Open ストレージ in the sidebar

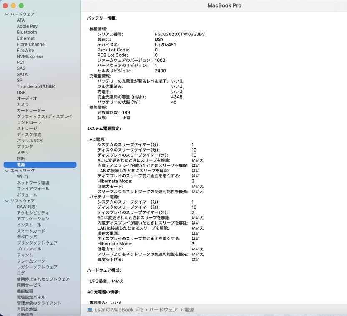tap(27, 129)
